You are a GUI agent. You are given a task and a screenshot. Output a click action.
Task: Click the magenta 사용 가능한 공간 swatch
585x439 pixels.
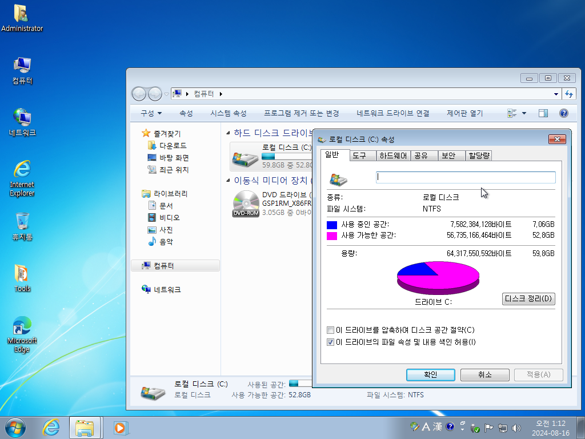coord(332,236)
